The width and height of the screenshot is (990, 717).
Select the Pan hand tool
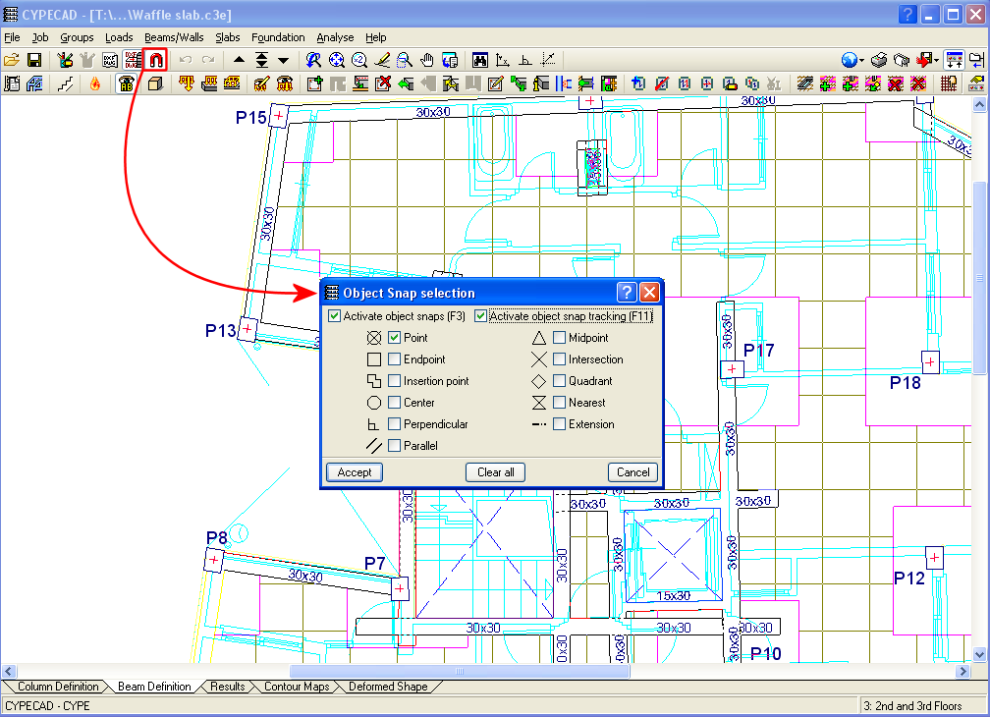point(427,60)
